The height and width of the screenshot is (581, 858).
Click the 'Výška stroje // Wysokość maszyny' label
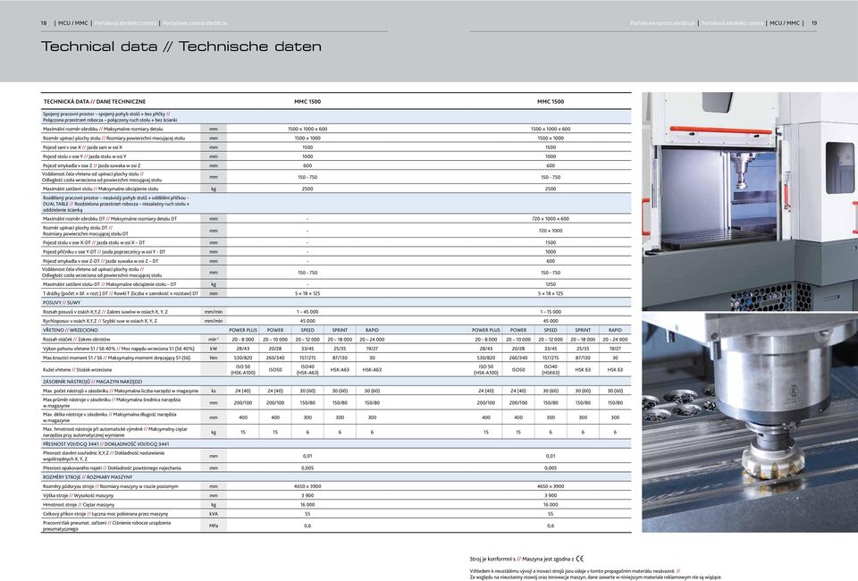(79, 496)
